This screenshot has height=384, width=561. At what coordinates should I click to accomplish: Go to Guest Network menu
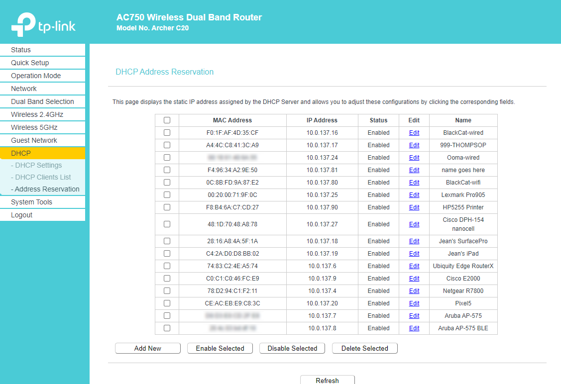point(43,140)
